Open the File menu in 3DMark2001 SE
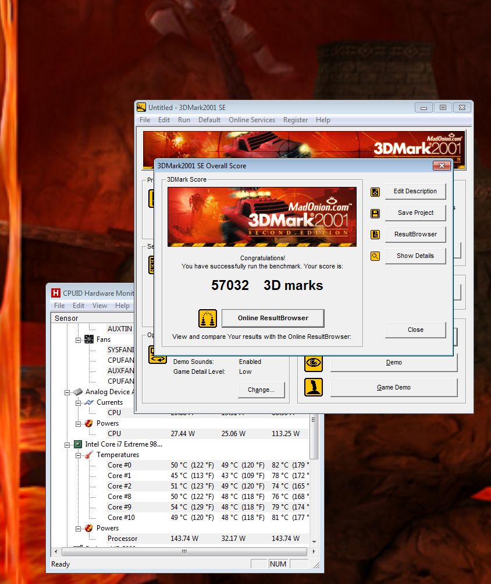This screenshot has height=584, width=491. coord(145,120)
